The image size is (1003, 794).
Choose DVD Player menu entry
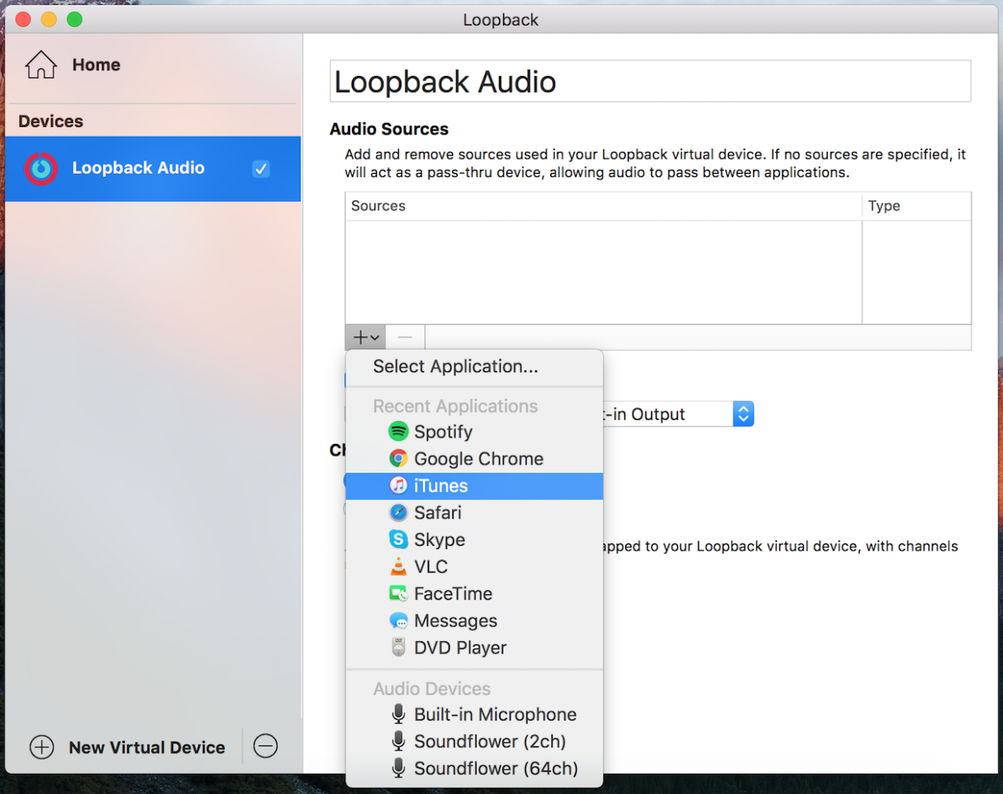coord(474,648)
